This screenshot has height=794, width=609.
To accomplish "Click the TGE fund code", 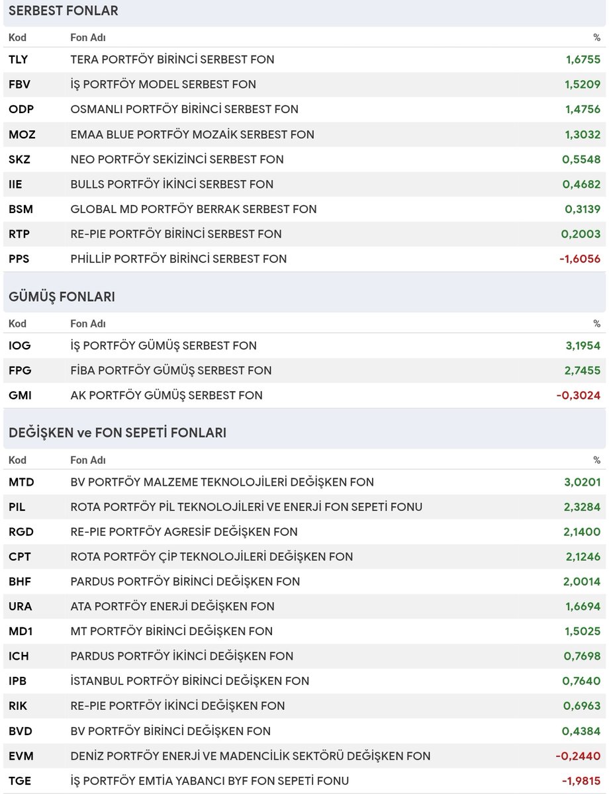I will 20,781.
